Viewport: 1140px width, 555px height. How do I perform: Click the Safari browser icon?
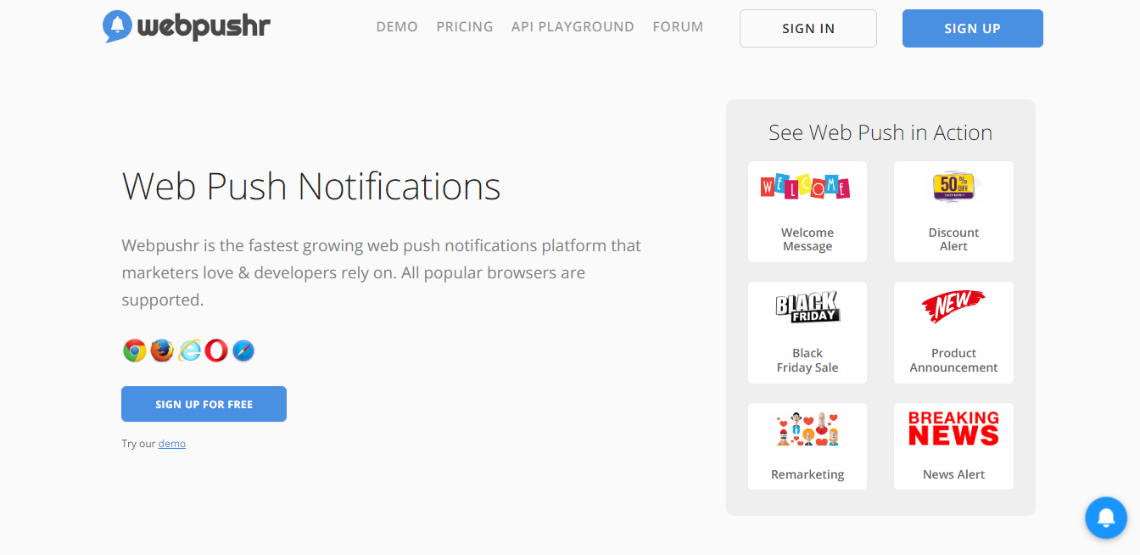click(243, 350)
